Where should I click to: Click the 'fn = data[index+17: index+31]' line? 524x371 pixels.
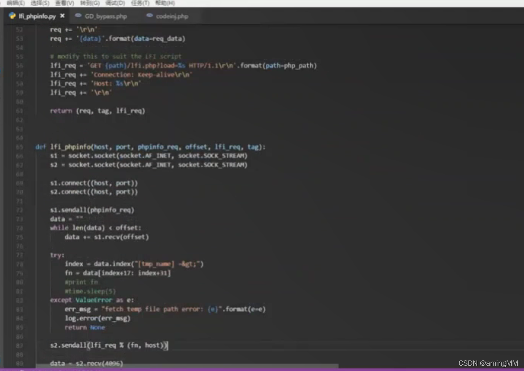tap(118, 273)
